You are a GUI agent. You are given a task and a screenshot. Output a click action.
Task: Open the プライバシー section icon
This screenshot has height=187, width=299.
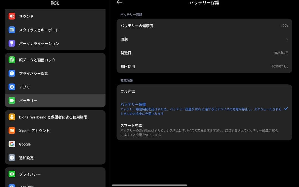tap(12, 174)
